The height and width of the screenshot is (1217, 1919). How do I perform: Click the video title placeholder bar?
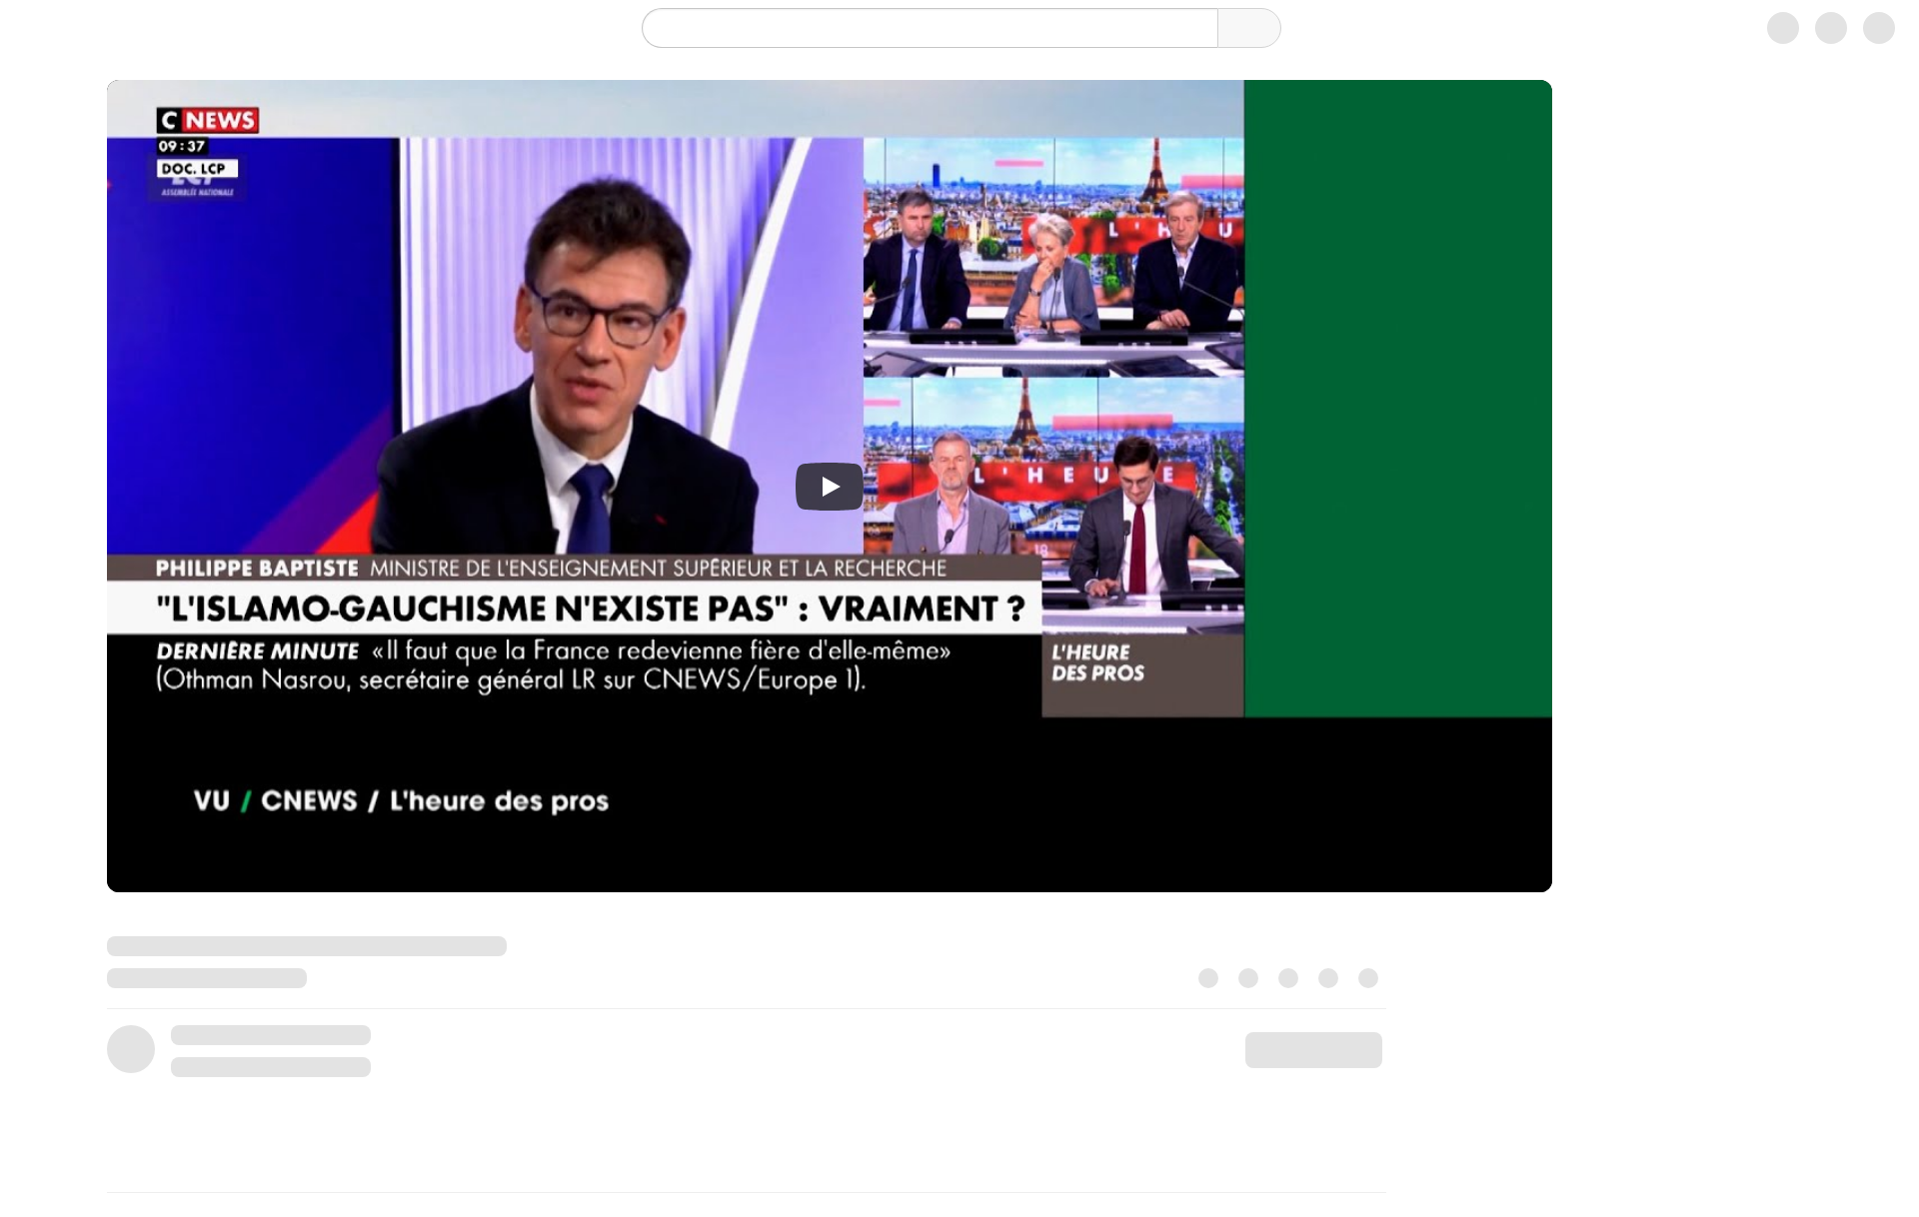click(307, 946)
